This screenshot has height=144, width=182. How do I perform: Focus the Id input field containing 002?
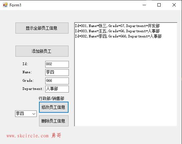(x=57, y=64)
